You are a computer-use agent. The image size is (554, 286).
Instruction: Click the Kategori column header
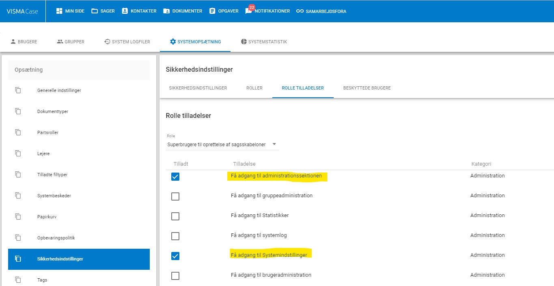pyautogui.click(x=481, y=164)
